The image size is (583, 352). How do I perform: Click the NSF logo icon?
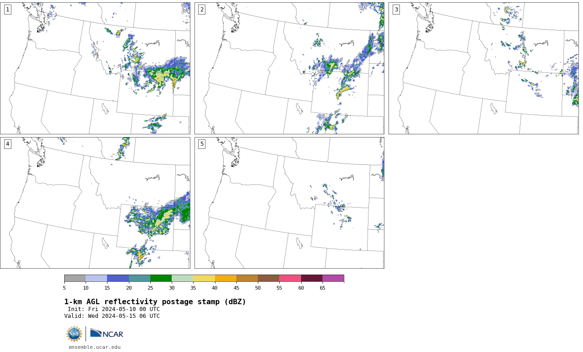tap(74, 334)
